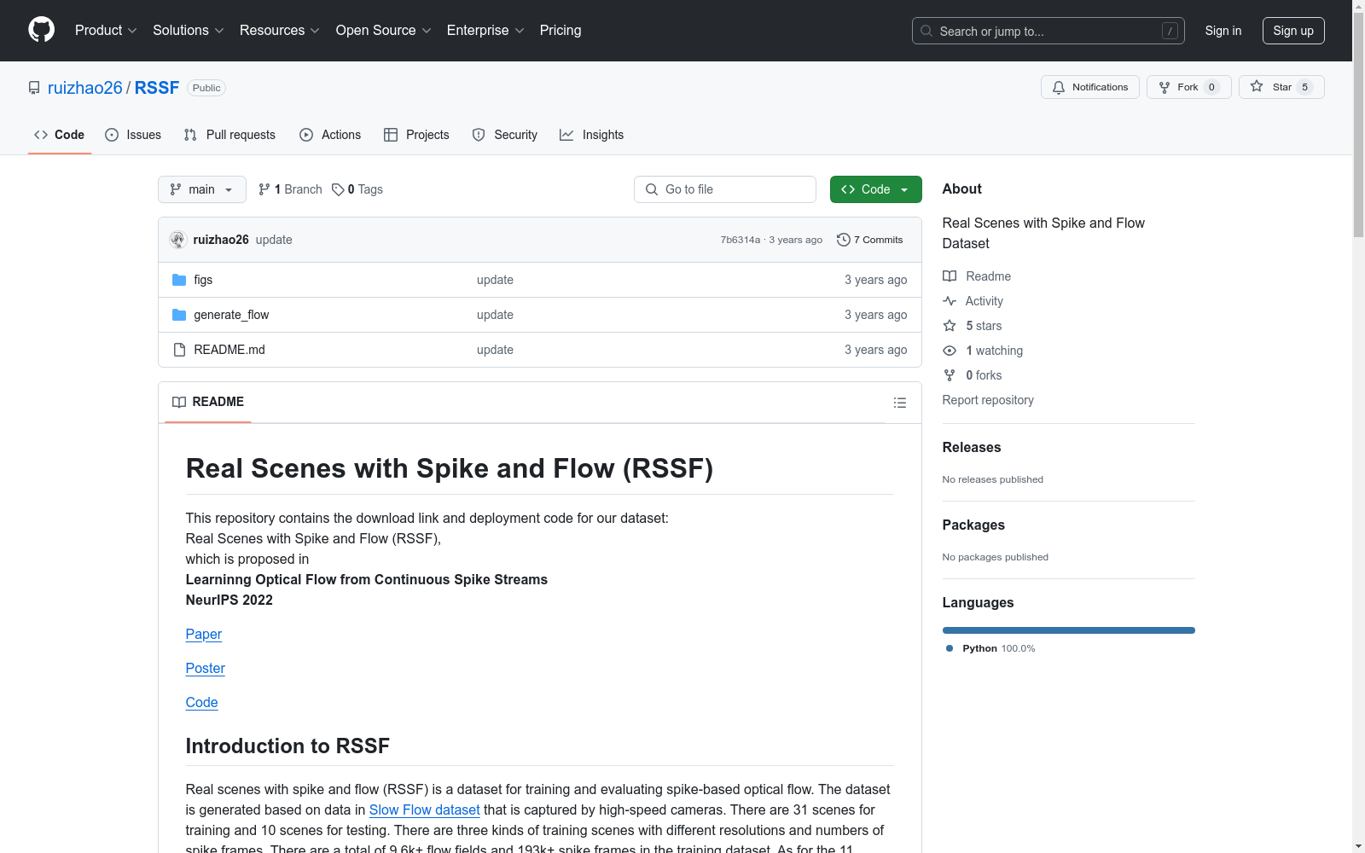Screen dimensions: 1365x853
Task: Click the generate_flow folder icon
Action: [179, 315]
